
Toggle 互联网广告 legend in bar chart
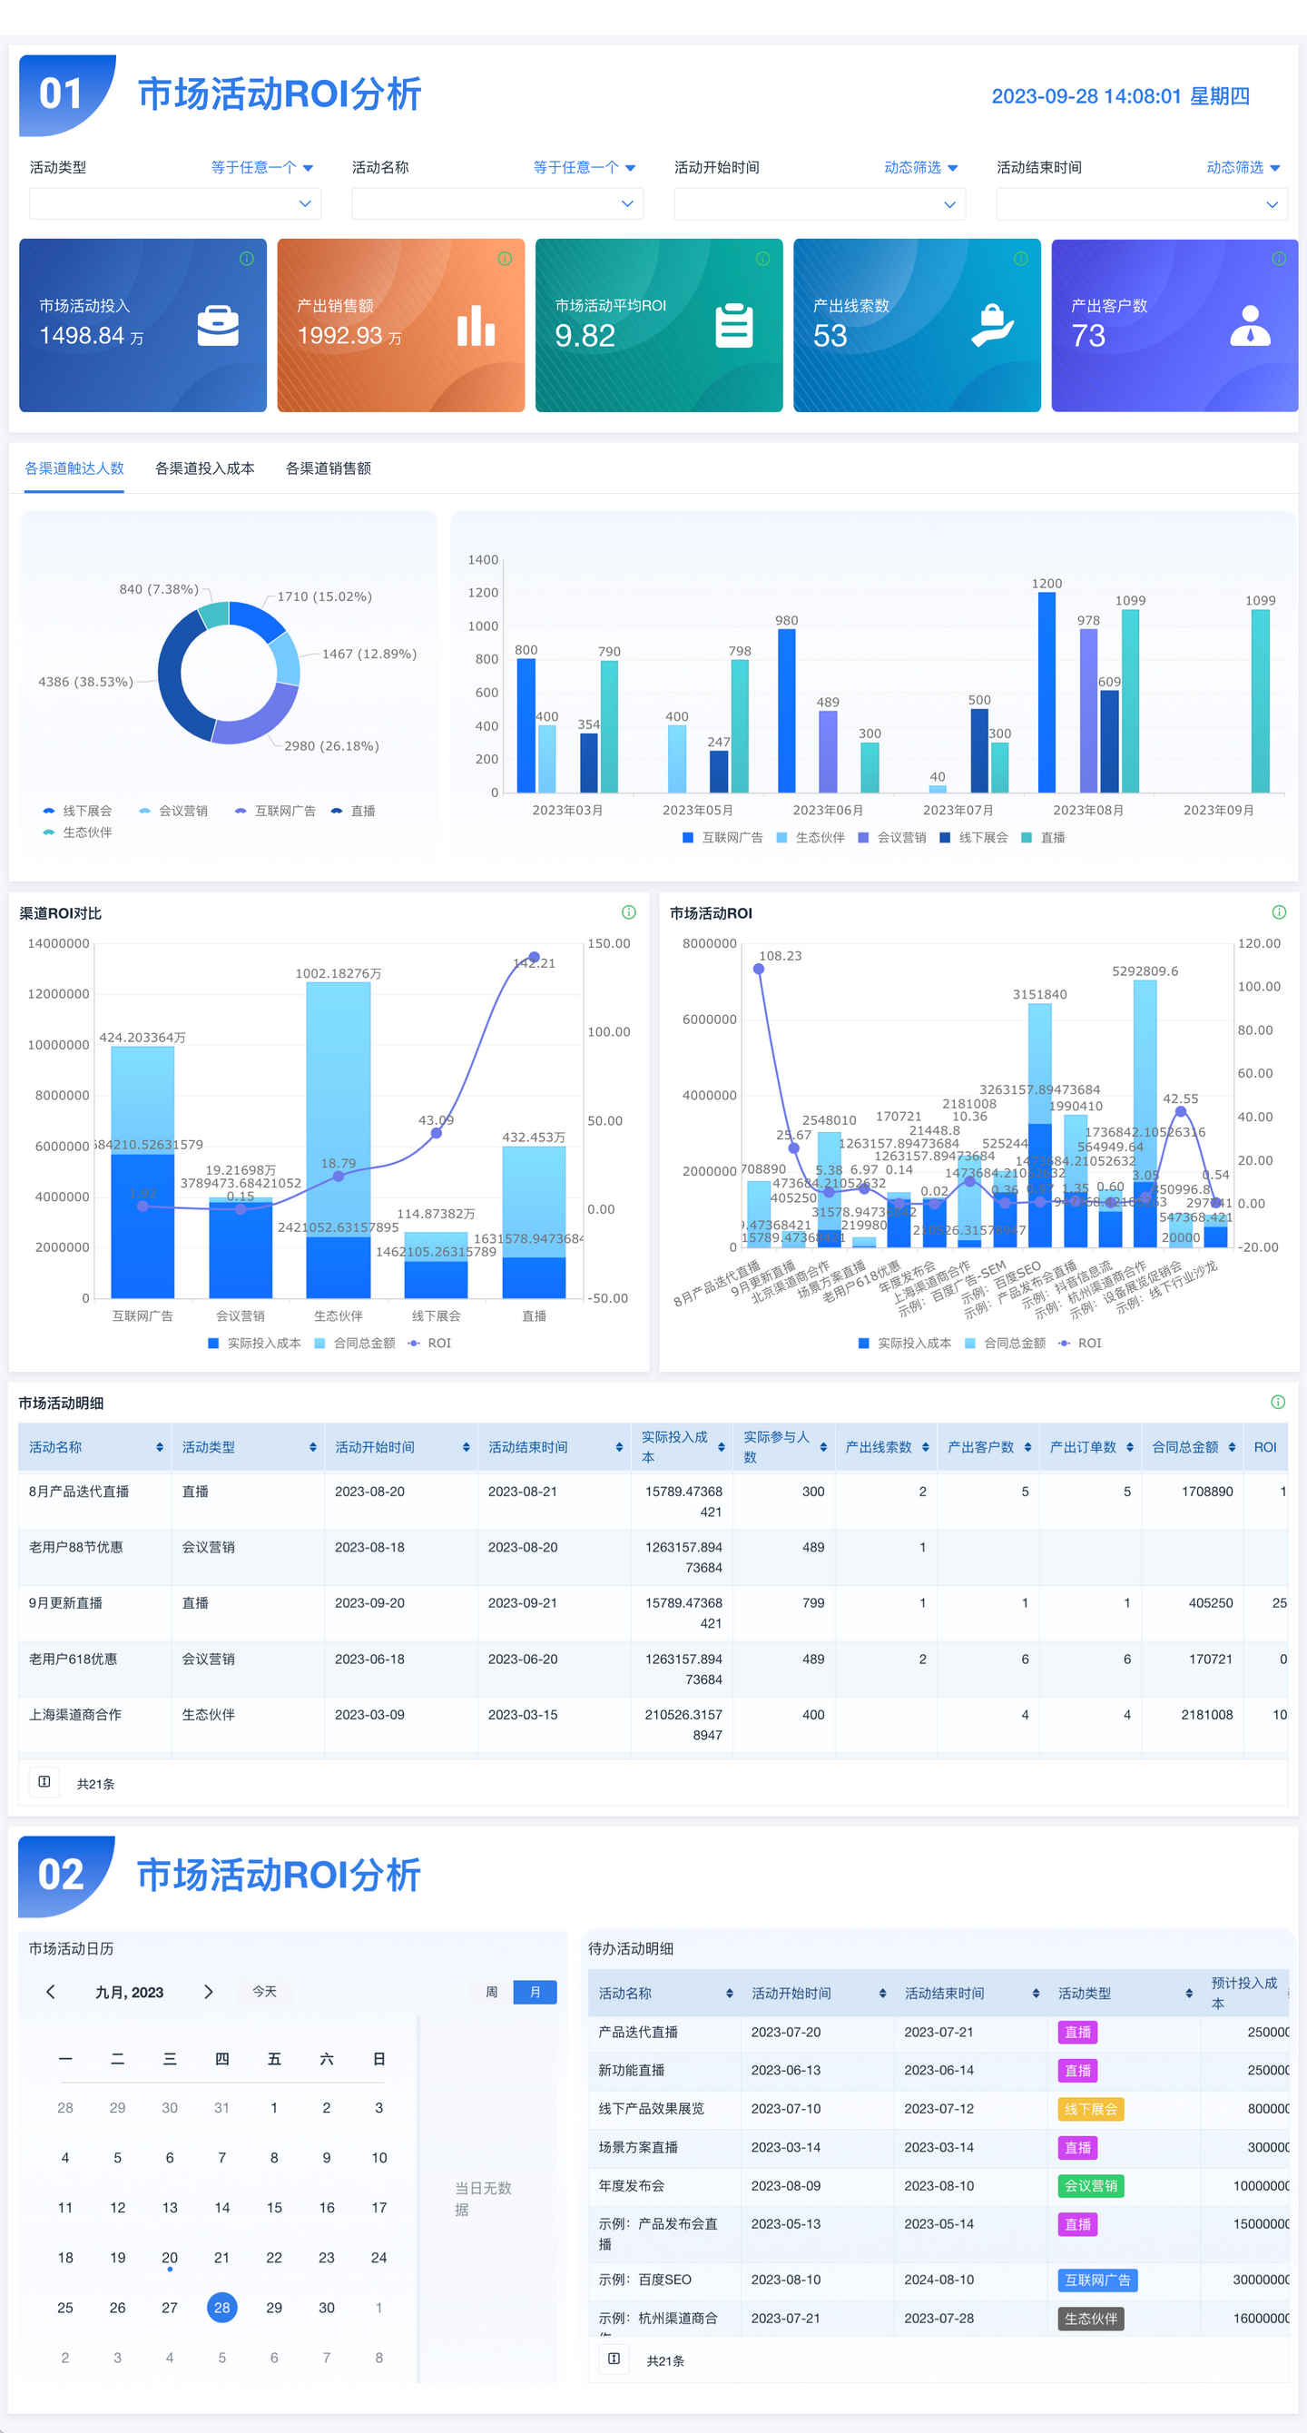coord(722,838)
